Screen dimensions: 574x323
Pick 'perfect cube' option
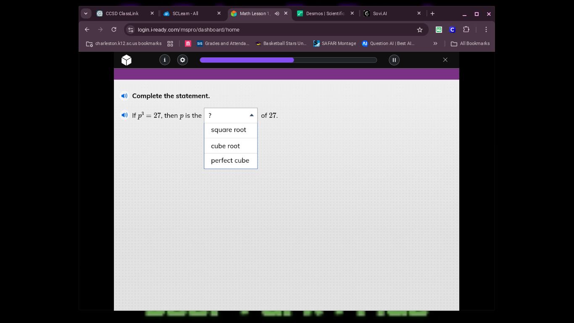[x=230, y=161]
